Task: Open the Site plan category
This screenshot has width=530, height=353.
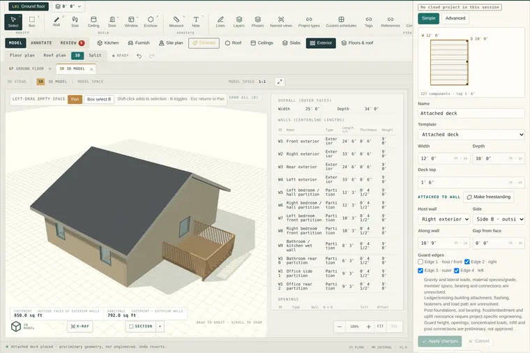Action: (171, 43)
